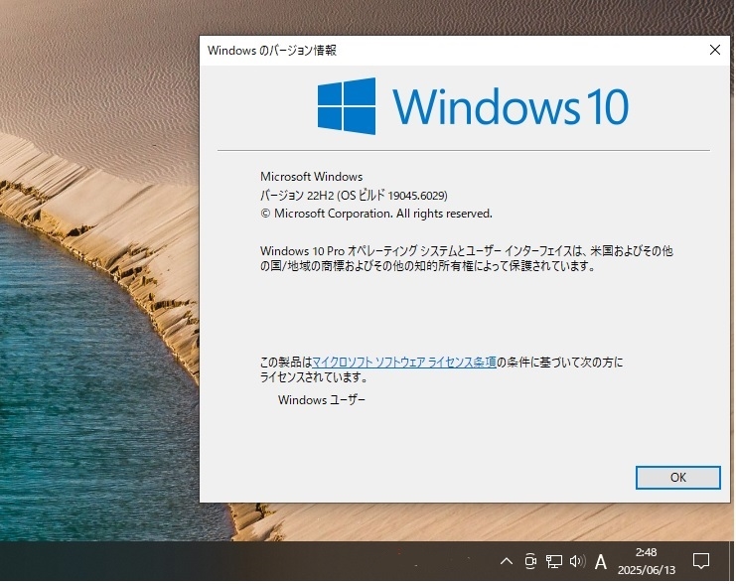
Task: Click the dialog title 'Windows のバージョン情報'
Action: tap(272, 51)
